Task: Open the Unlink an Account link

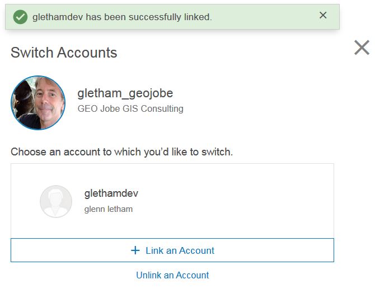Action: click(172, 275)
